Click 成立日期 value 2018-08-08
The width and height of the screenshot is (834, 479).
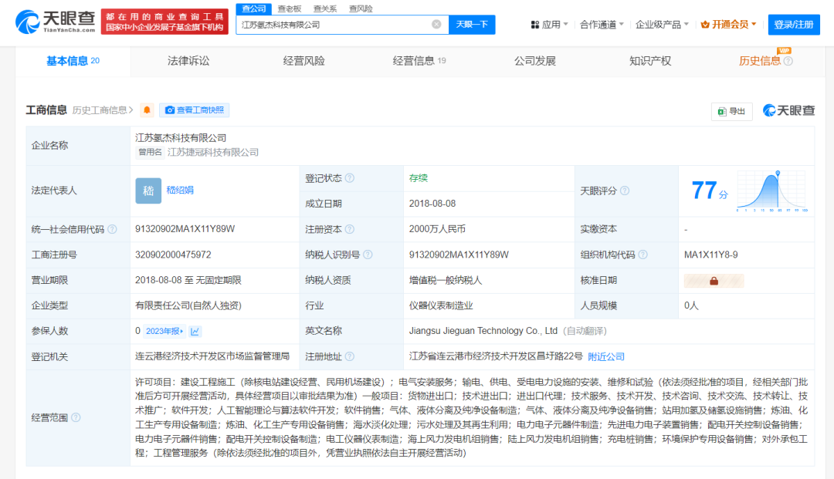(432, 204)
